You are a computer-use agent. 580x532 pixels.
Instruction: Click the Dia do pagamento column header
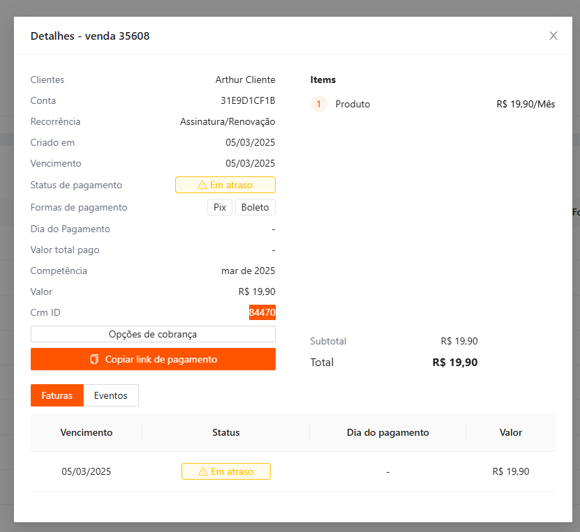tap(387, 432)
